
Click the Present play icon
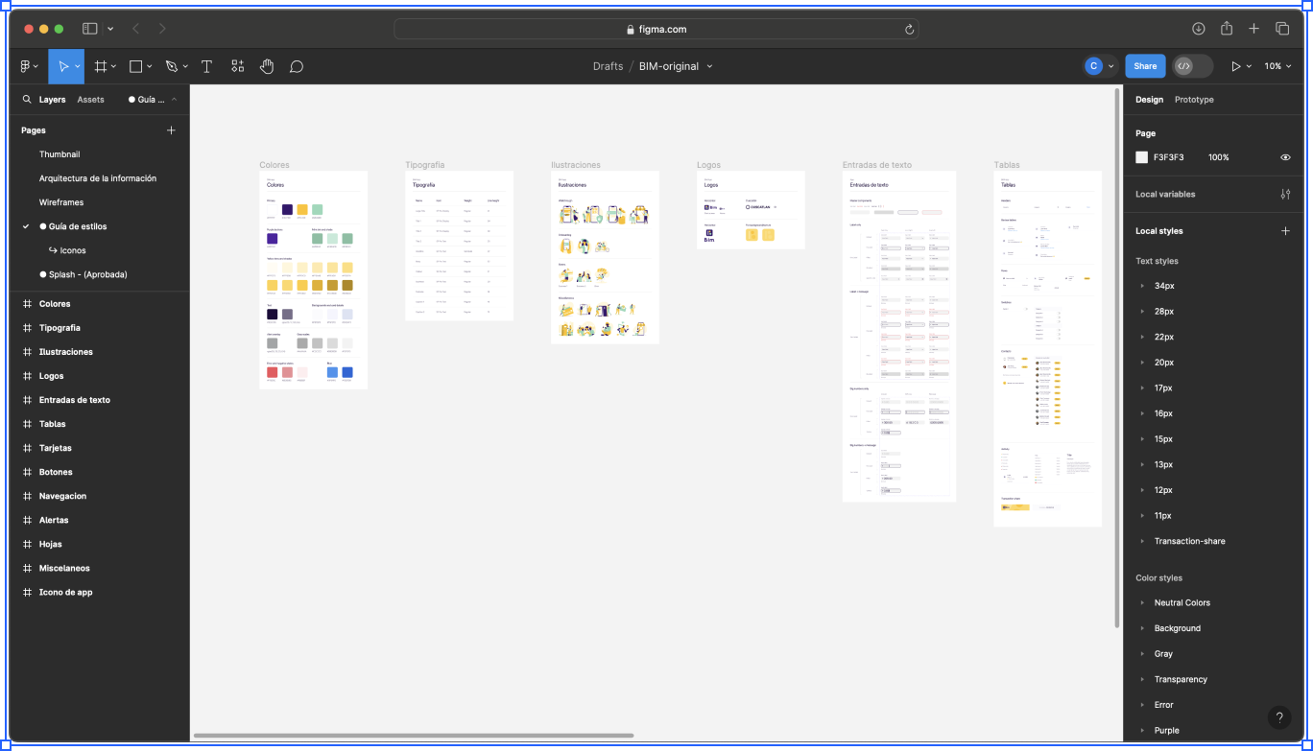coord(1236,66)
